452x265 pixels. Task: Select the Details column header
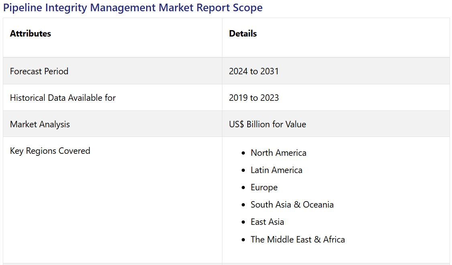click(x=243, y=34)
